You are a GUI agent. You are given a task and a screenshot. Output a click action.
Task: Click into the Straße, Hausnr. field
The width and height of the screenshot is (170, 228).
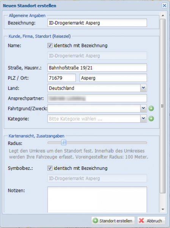pyautogui.click(x=97, y=68)
